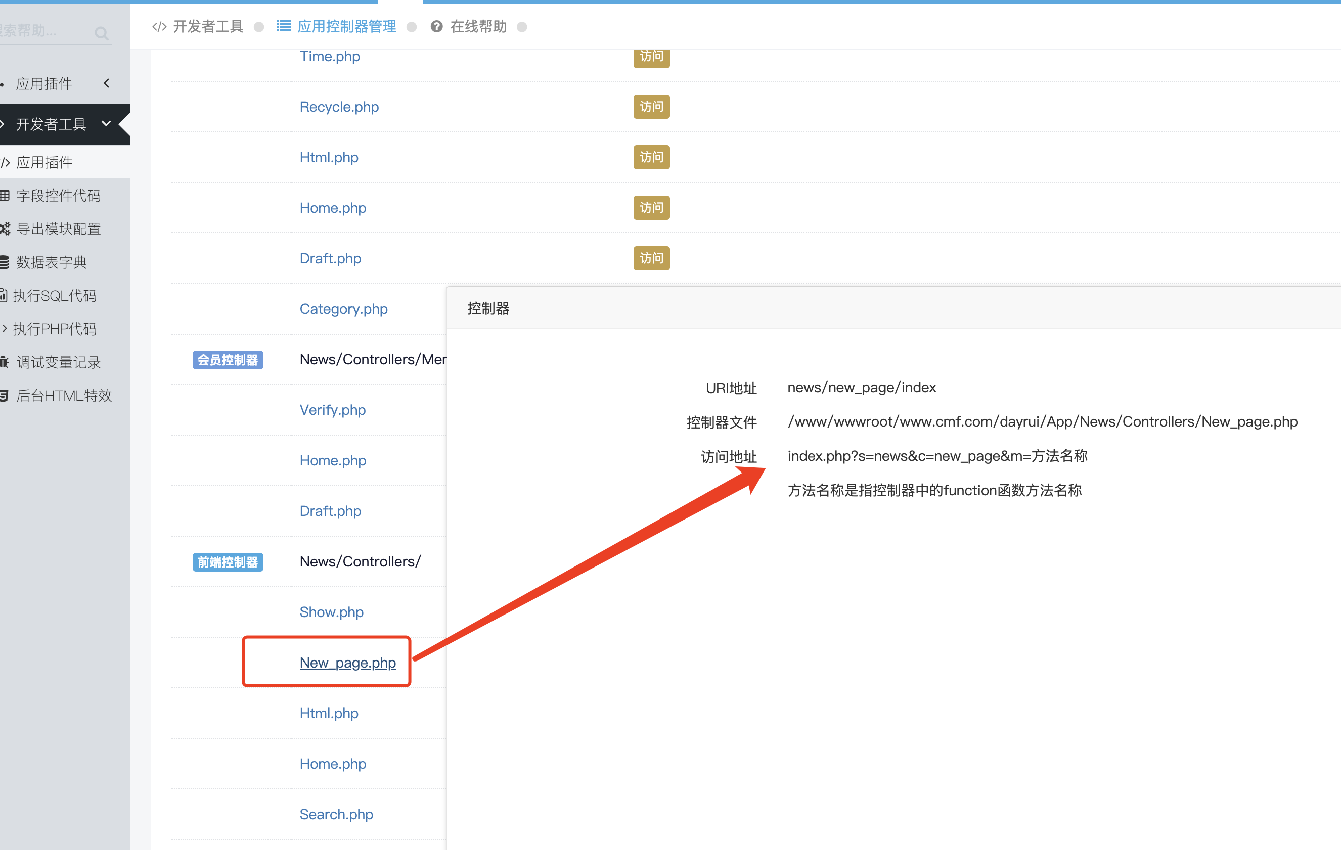Switch to the 应用控制器管理 tab
Image resolution: width=1341 pixels, height=850 pixels.
tap(347, 27)
